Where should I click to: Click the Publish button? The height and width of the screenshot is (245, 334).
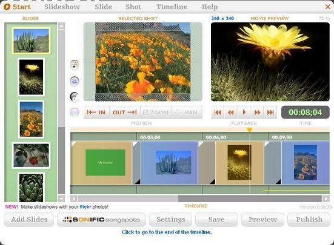tap(309, 220)
